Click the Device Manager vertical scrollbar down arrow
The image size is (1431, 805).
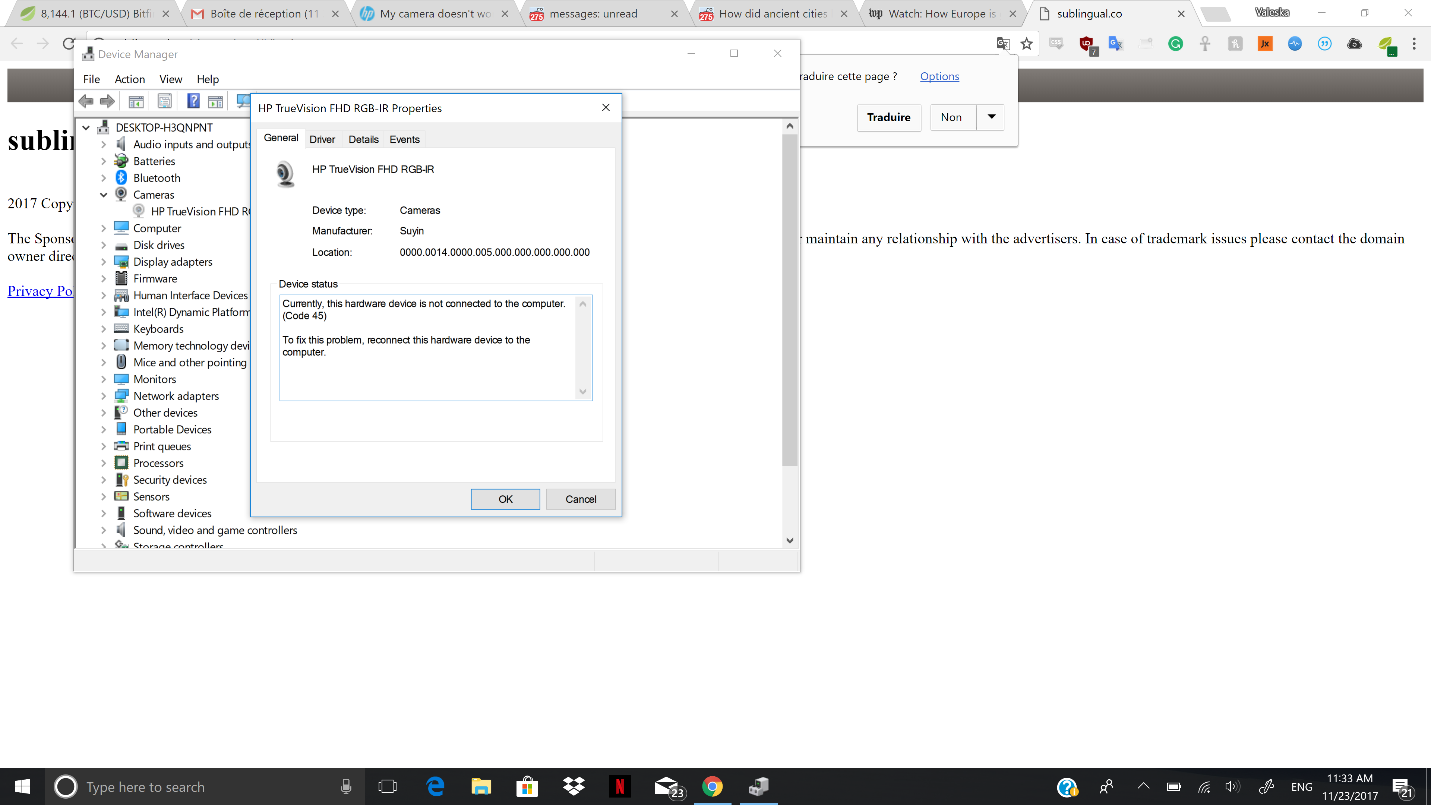coord(789,540)
